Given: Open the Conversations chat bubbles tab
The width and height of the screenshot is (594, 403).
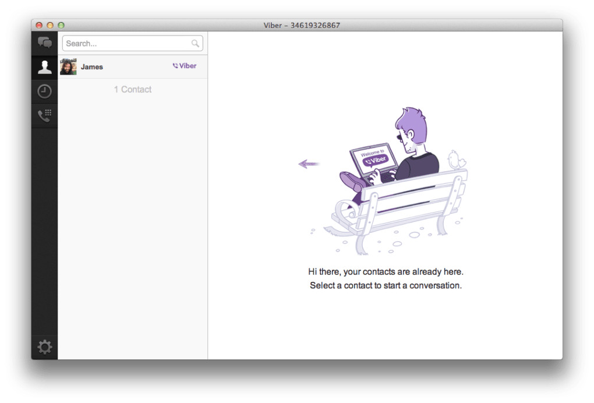Looking at the screenshot, I should point(45,43).
